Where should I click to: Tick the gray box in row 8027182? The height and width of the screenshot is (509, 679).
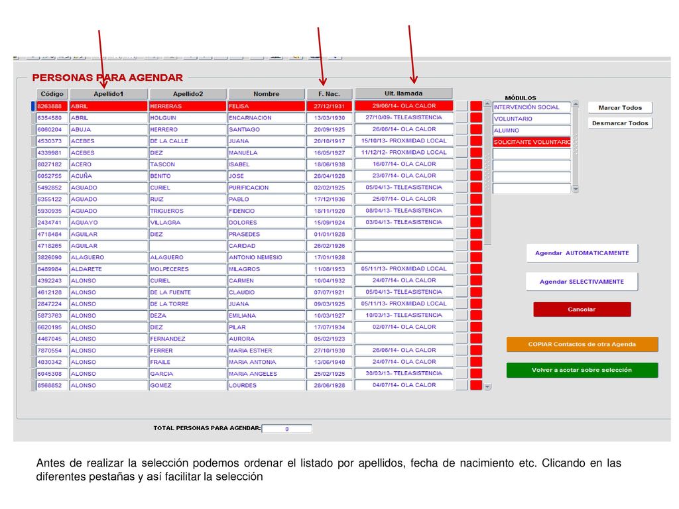pyautogui.click(x=462, y=164)
